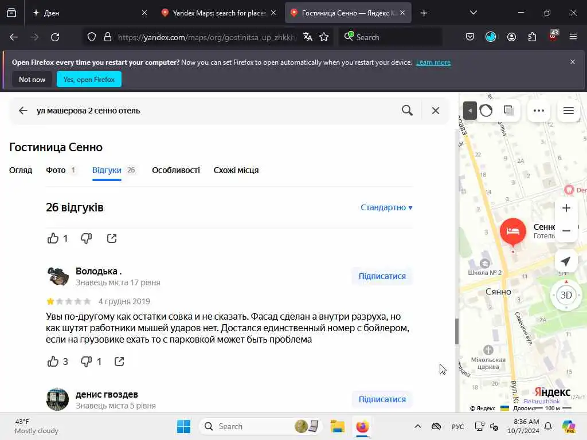This screenshot has height=440, width=587.
Task: Go back with the arrow in Maps search bar
Action: (23, 111)
